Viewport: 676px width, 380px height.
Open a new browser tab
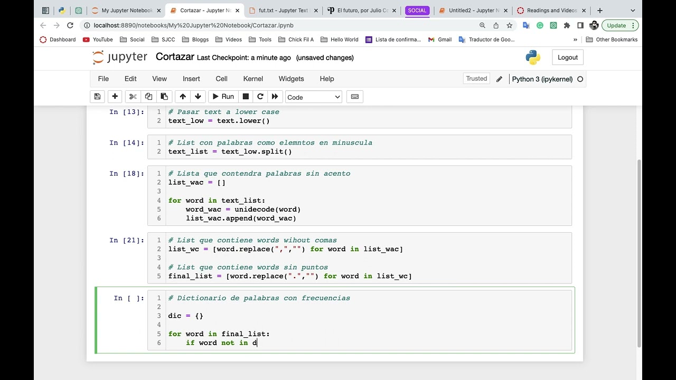[x=599, y=10]
